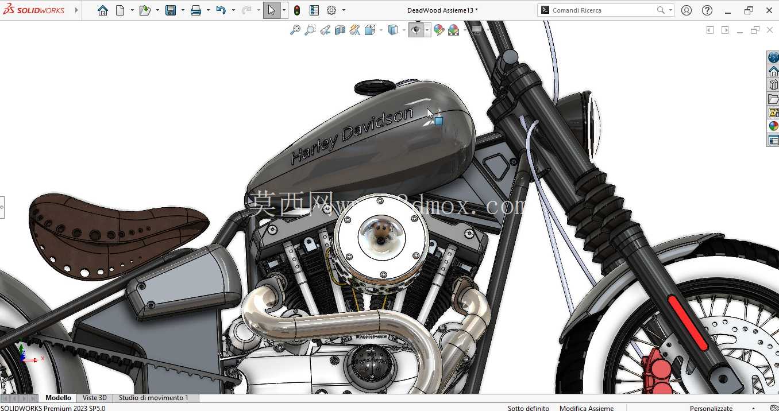The height and width of the screenshot is (411, 779).
Task: Click the expand-right viewport panel button
Action: pos(725,30)
